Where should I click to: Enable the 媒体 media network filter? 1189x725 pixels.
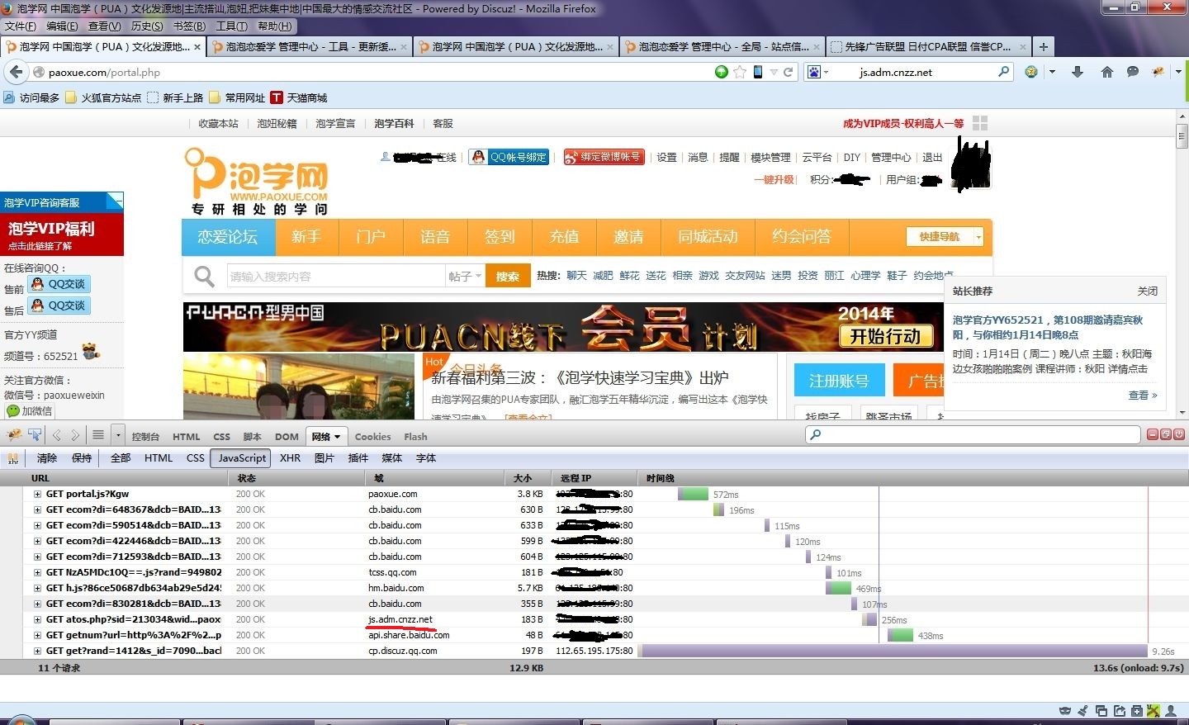pyautogui.click(x=392, y=458)
